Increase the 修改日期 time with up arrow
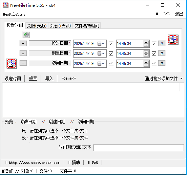 [146, 42]
